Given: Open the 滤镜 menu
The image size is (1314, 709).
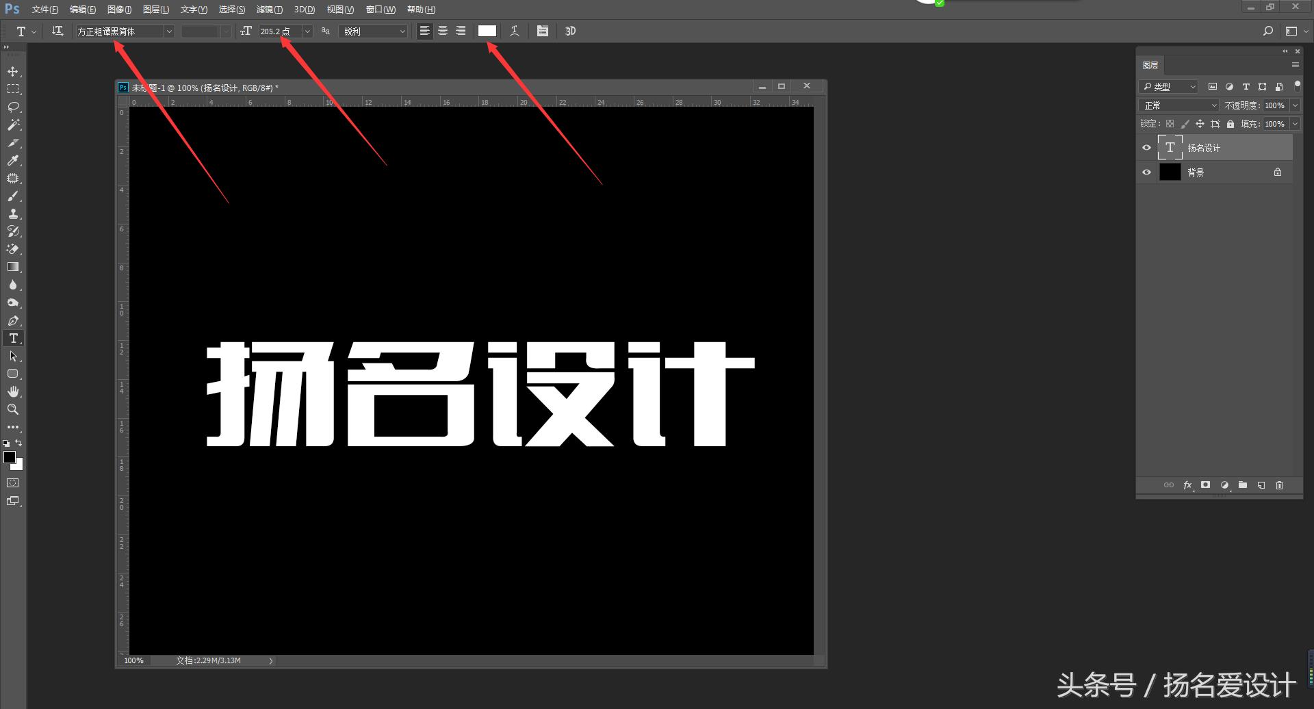Looking at the screenshot, I should 269,9.
